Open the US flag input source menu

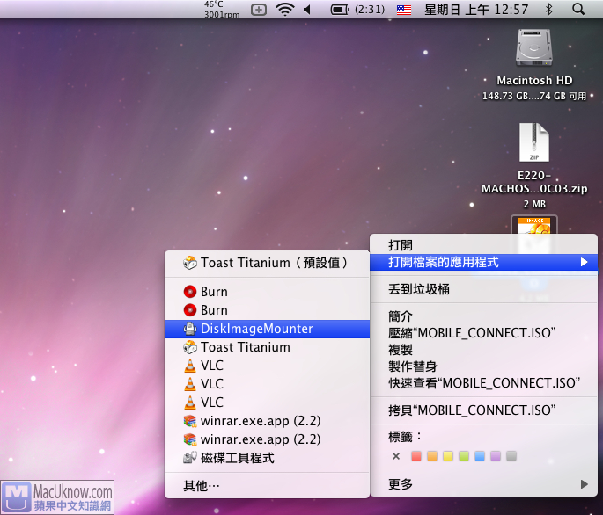click(404, 10)
